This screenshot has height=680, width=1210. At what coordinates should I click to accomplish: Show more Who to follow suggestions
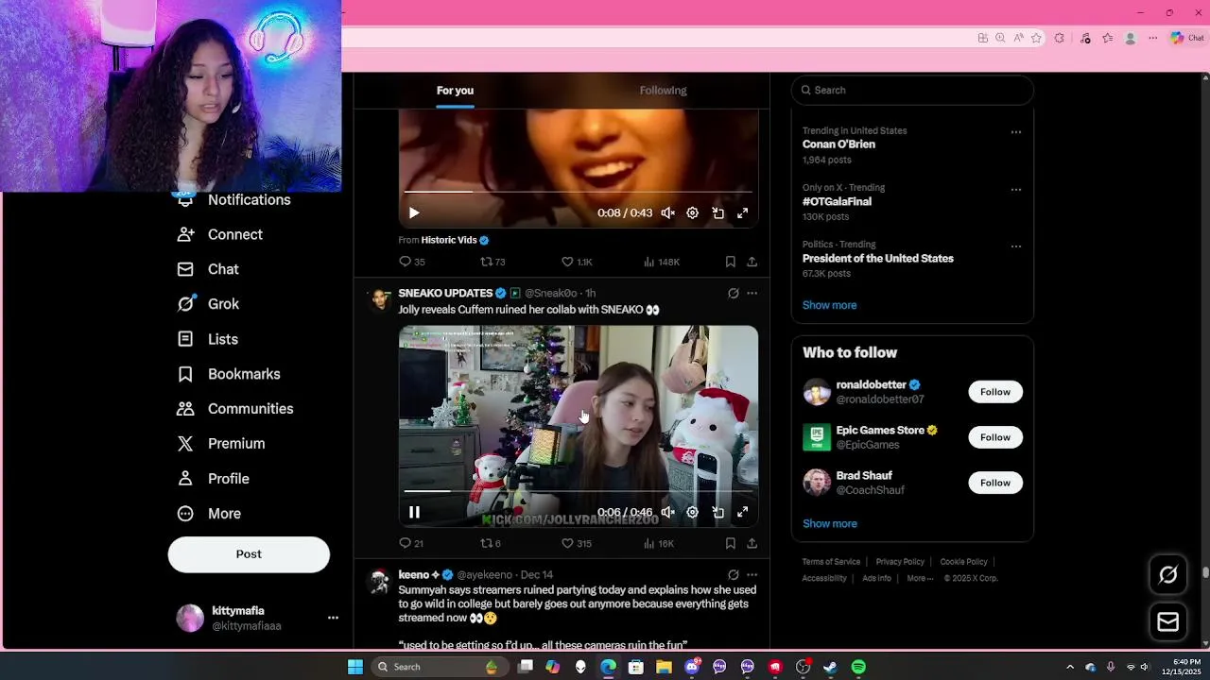click(829, 523)
